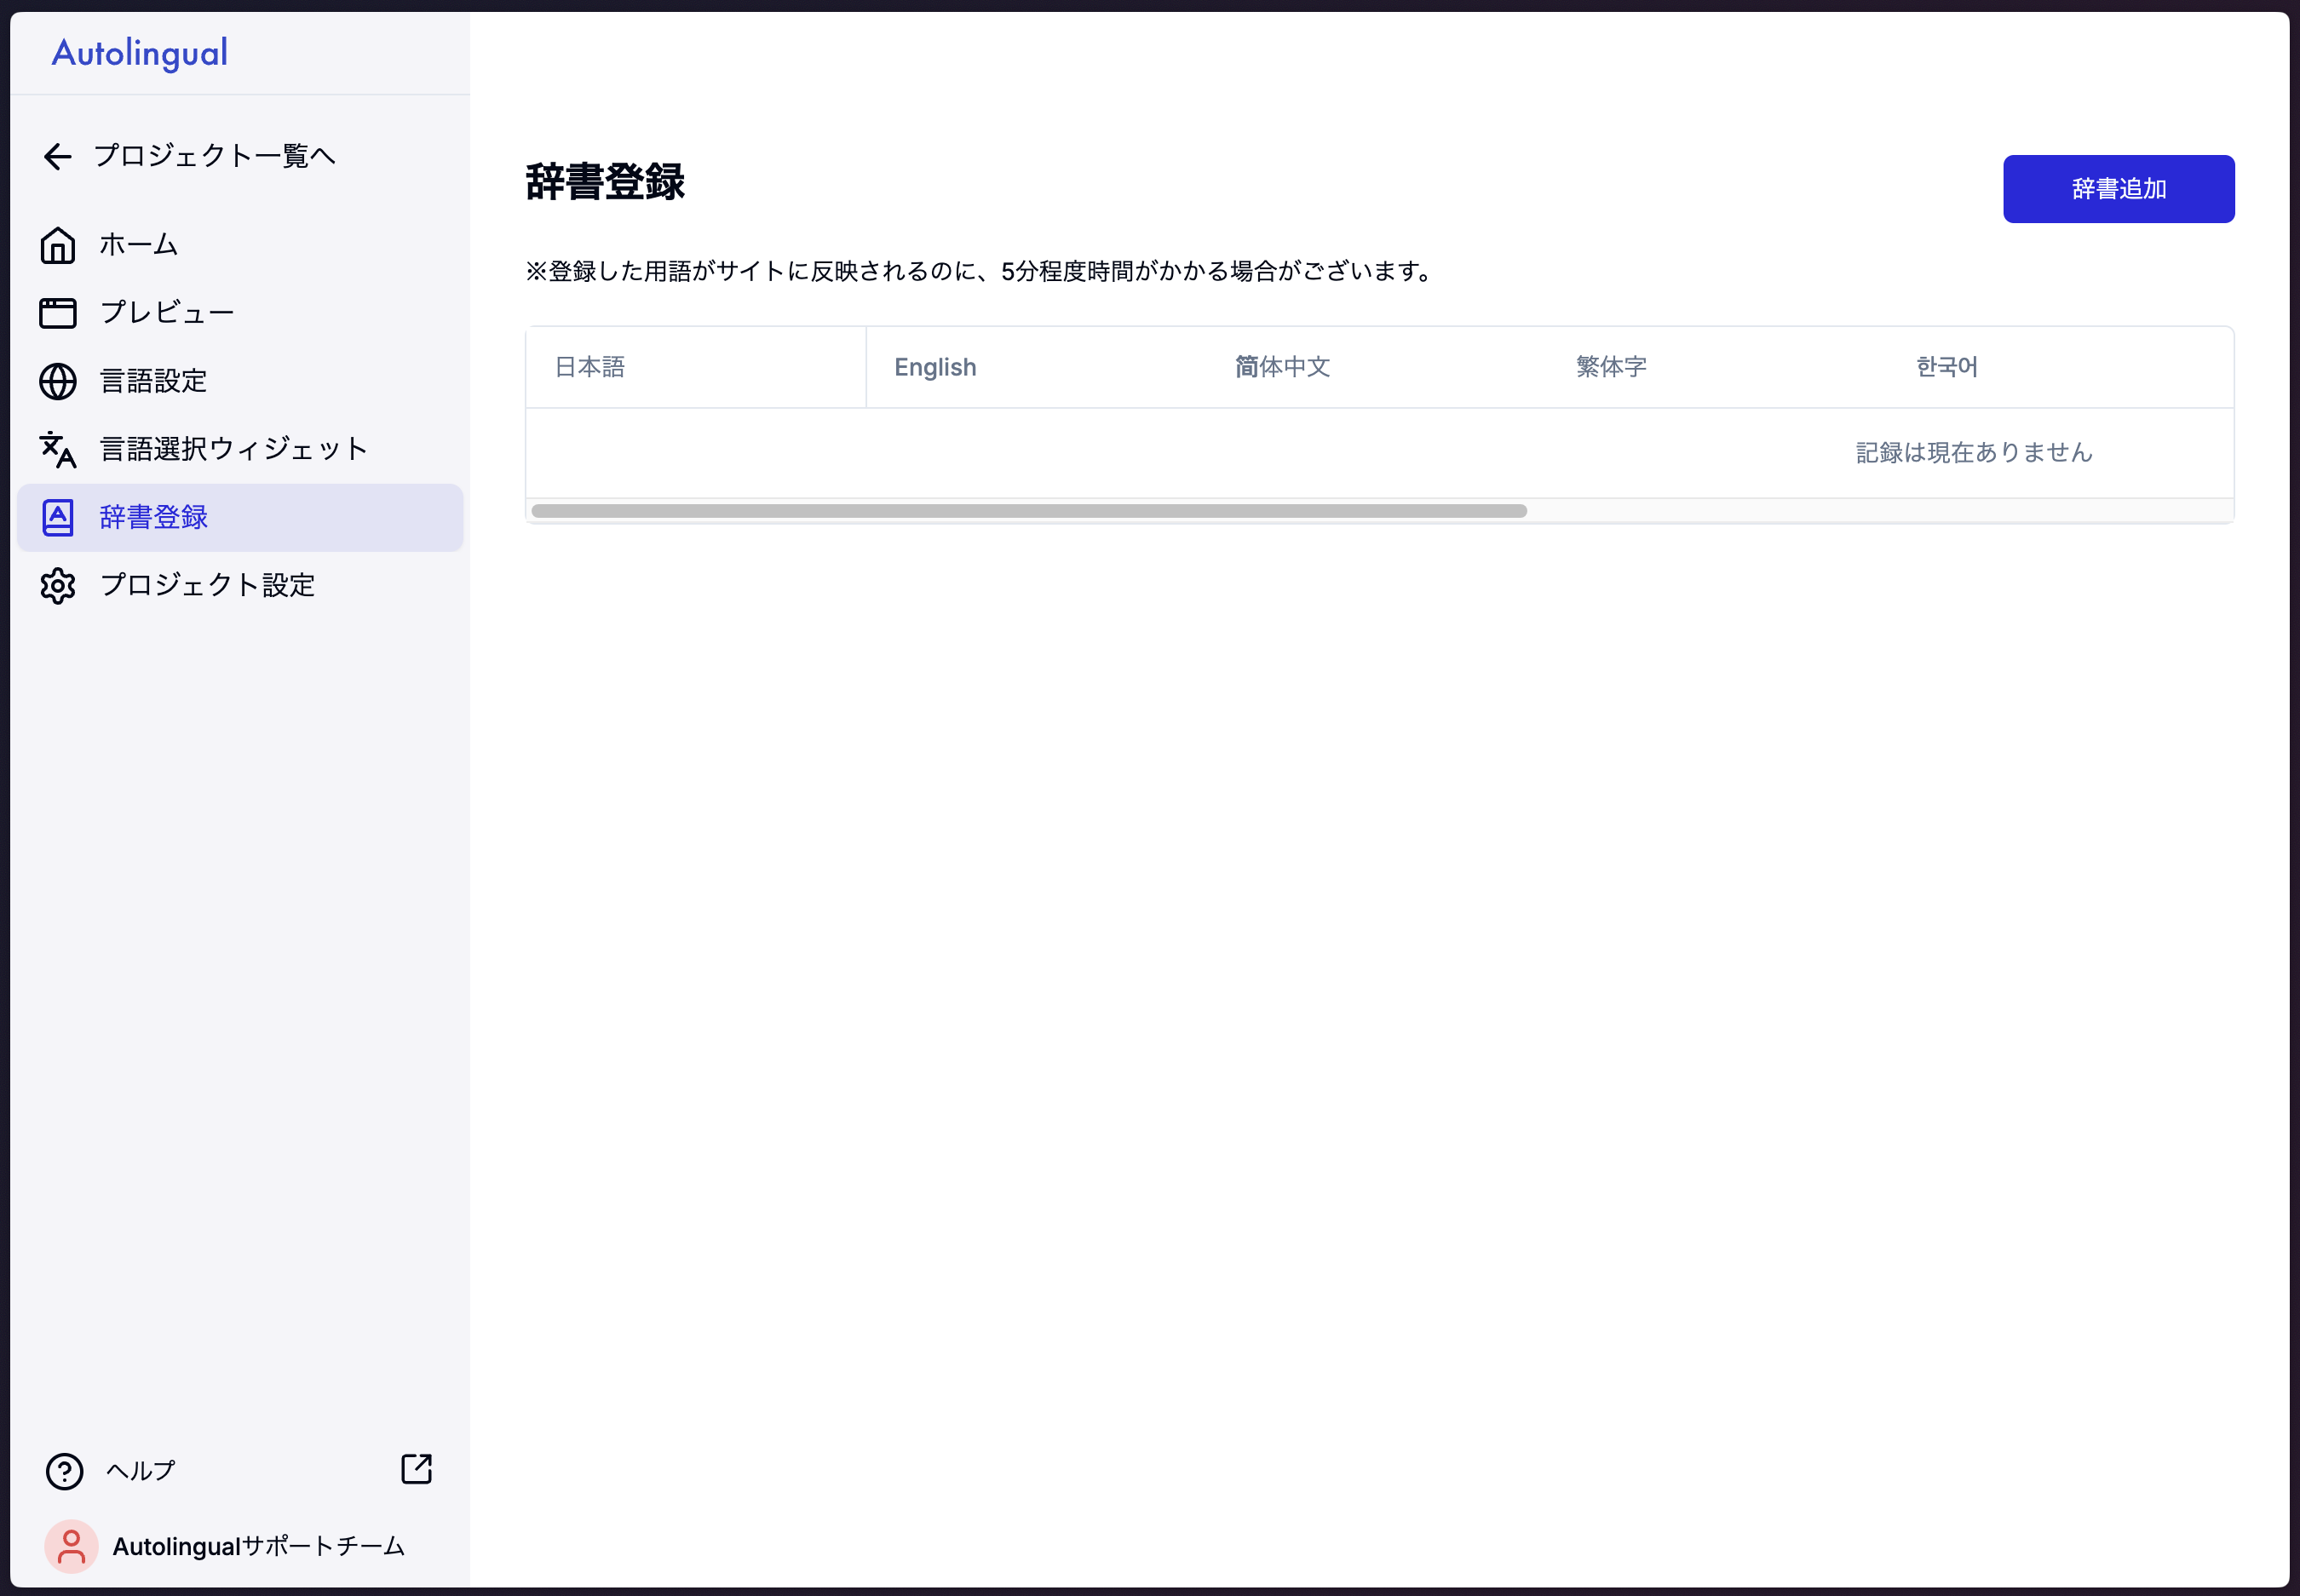Click the 記録は現在ありません empty message
This screenshot has height=1596, width=2300.
pos(1974,453)
